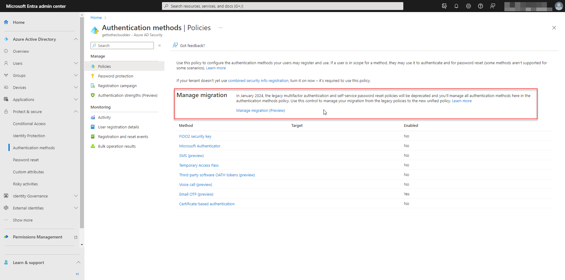Open Bulk operation results

pos(117,146)
